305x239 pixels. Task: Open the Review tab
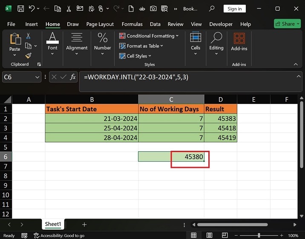176,24
